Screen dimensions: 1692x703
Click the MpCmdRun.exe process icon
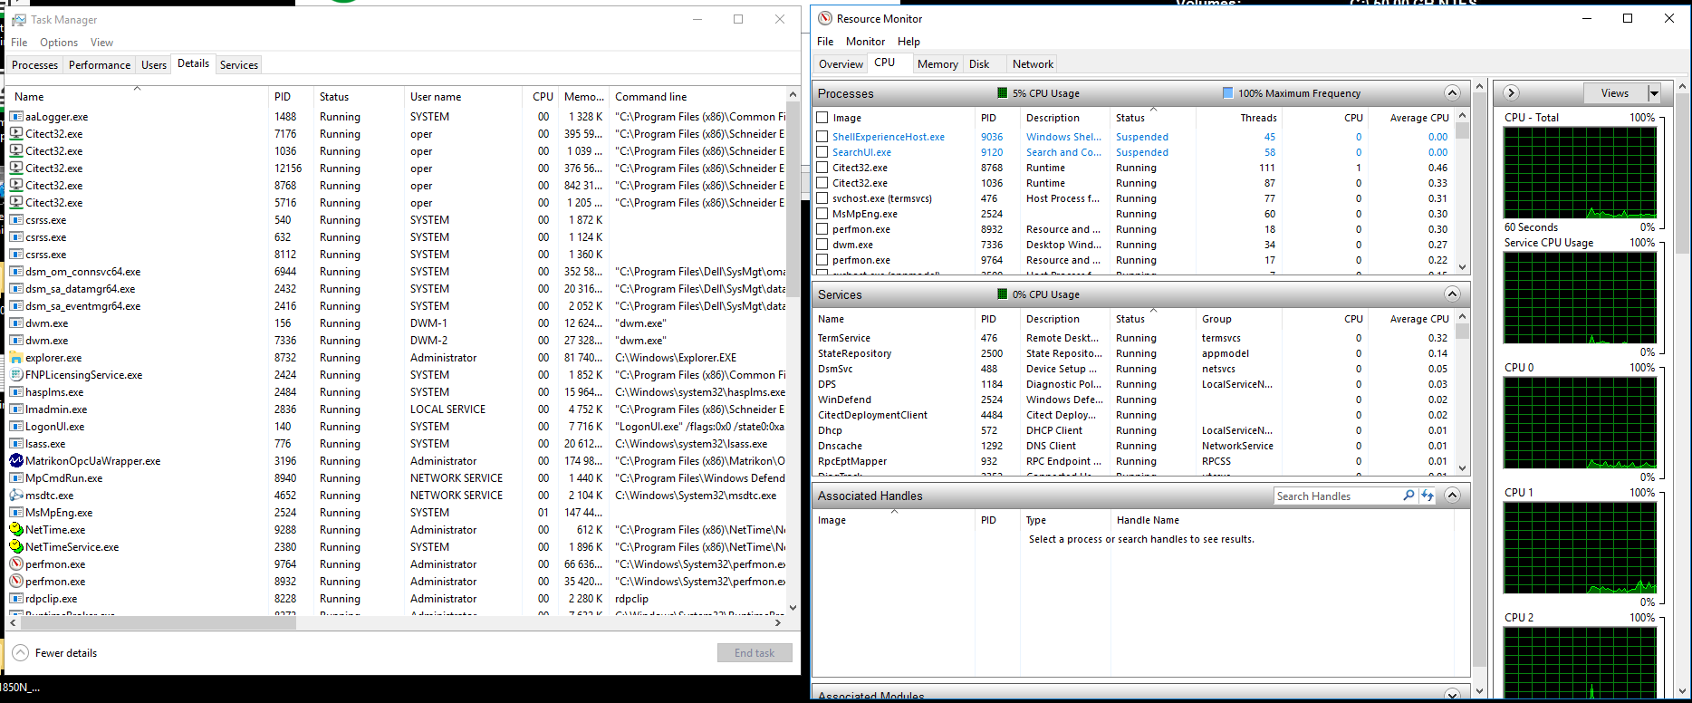click(x=16, y=478)
